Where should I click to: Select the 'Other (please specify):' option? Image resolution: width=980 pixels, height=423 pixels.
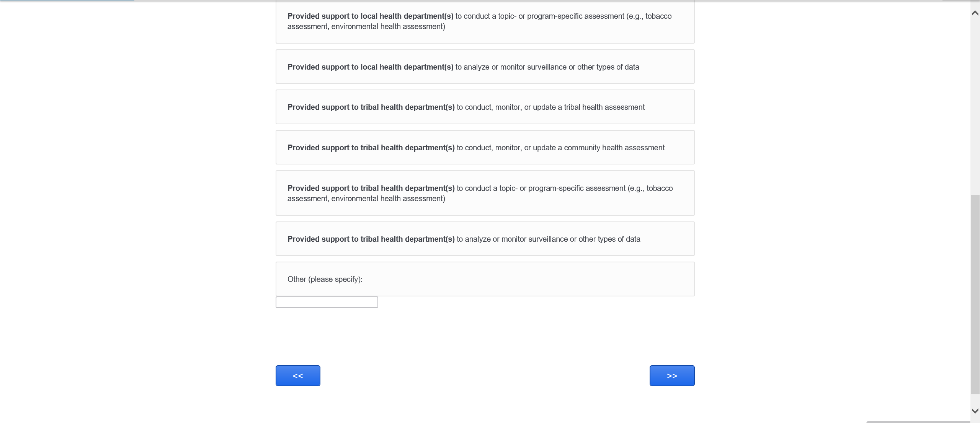(485, 279)
